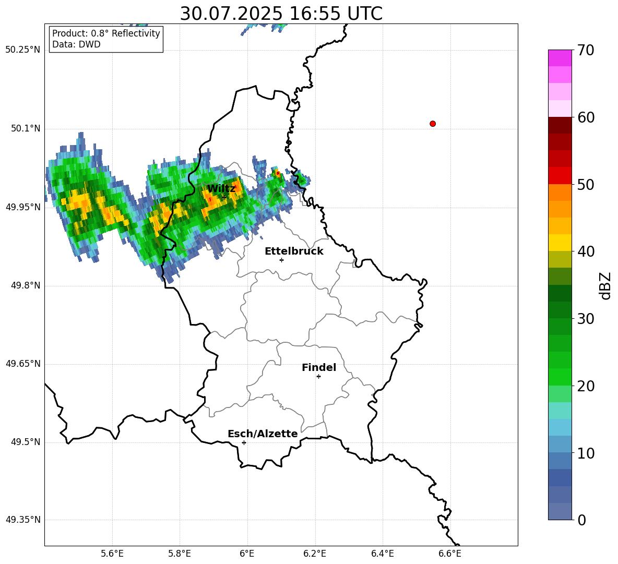Click the 49.8°N latitude label

(x=26, y=285)
